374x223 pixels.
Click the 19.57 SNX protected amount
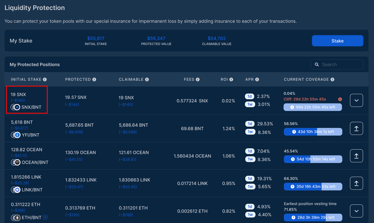point(76,97)
